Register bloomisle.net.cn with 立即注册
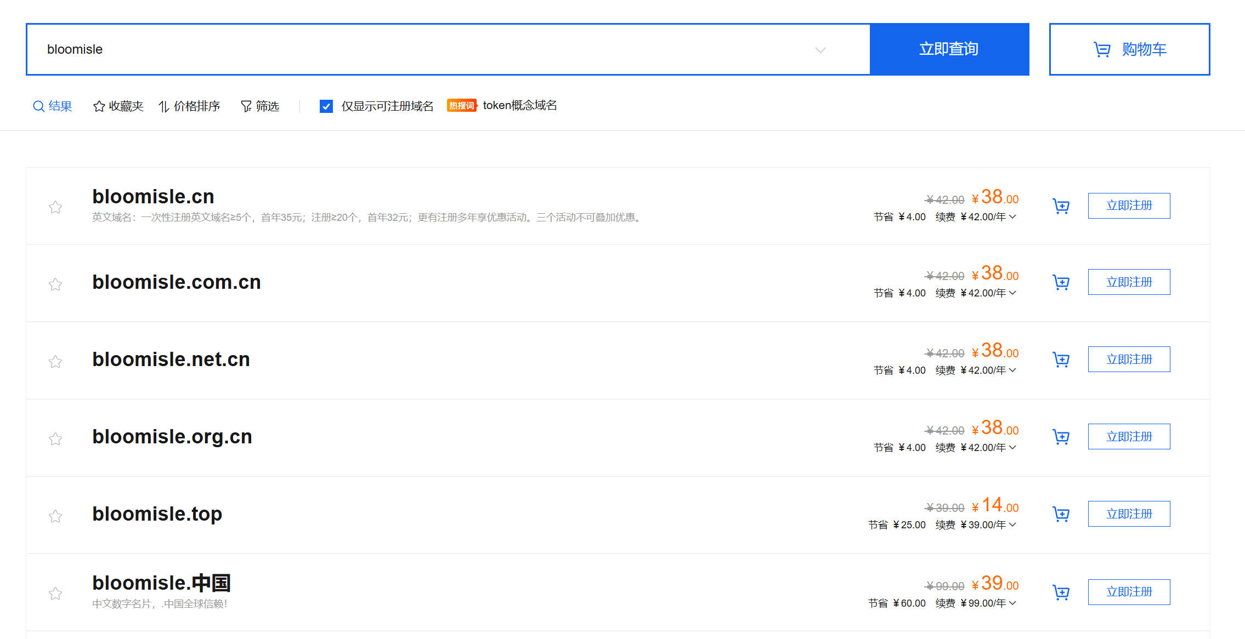1245x639 pixels. tap(1129, 359)
